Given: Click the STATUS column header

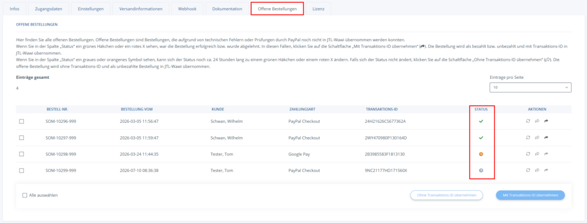Looking at the screenshot, I should click(481, 109).
